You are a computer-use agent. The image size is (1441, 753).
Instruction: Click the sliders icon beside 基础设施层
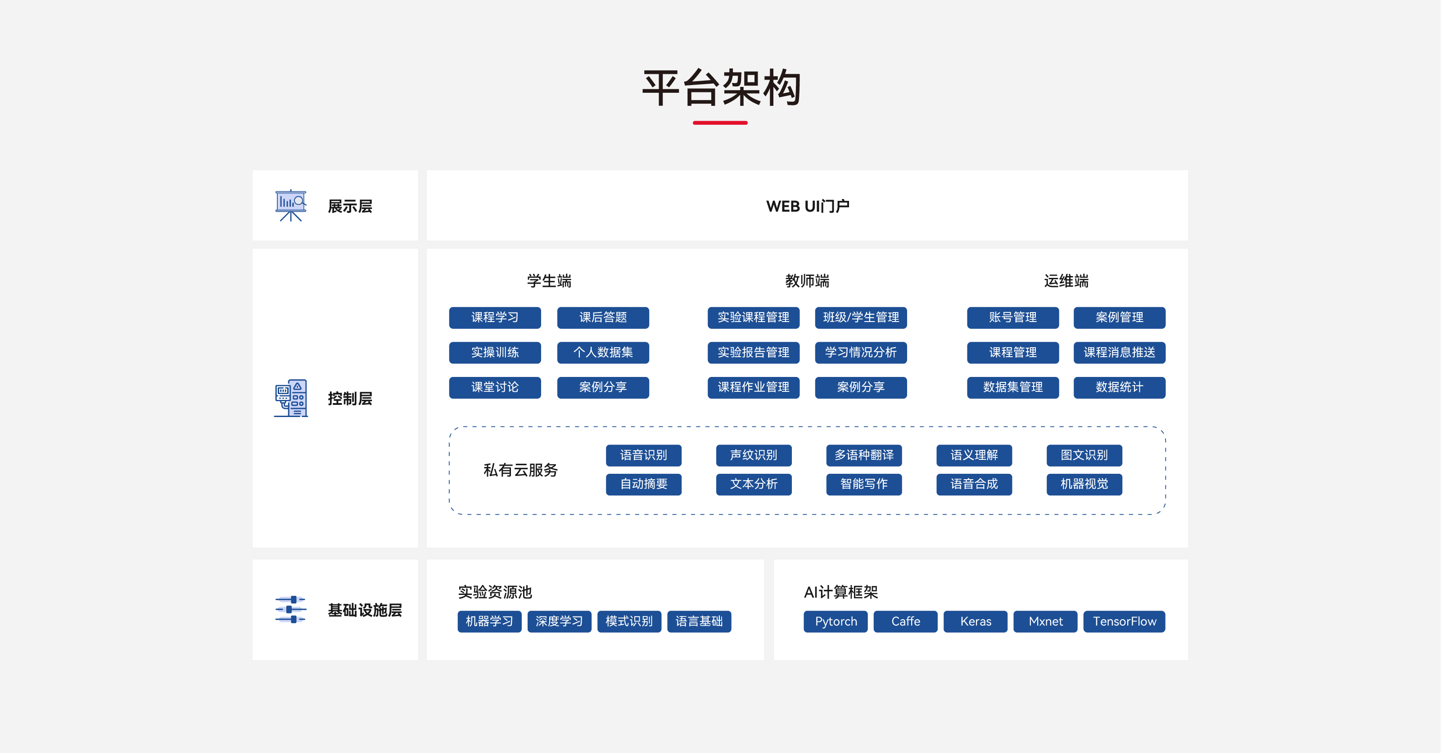[291, 609]
